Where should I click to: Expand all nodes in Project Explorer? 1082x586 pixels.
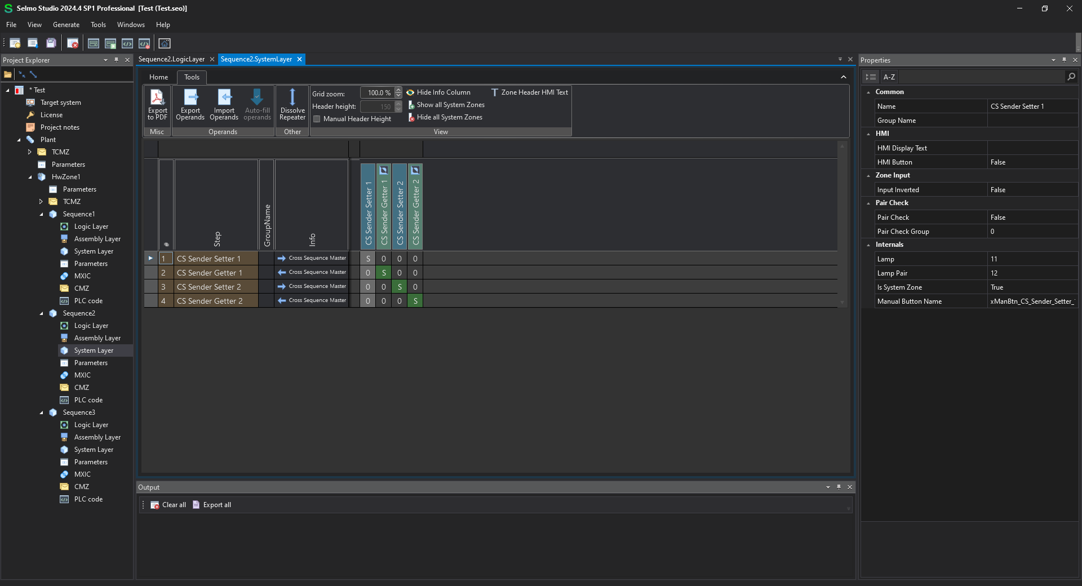33,74
